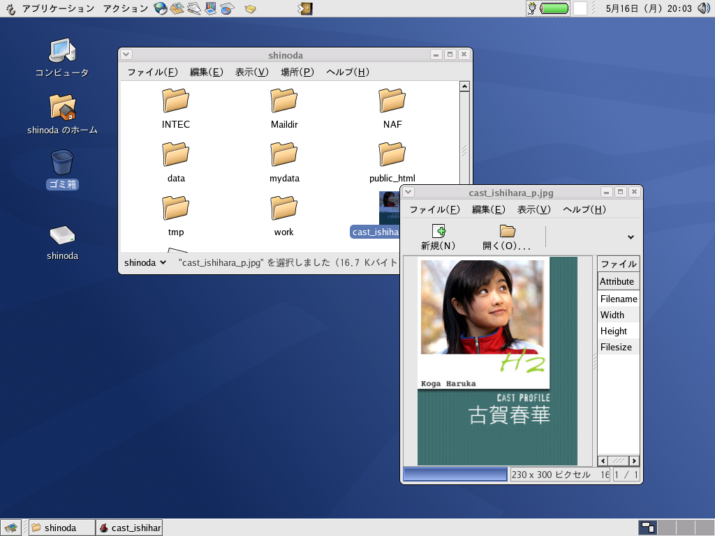Image resolution: width=715 pixels, height=536 pixels.
Task: Select the shinoda drive desktop icon
Action: (x=62, y=242)
